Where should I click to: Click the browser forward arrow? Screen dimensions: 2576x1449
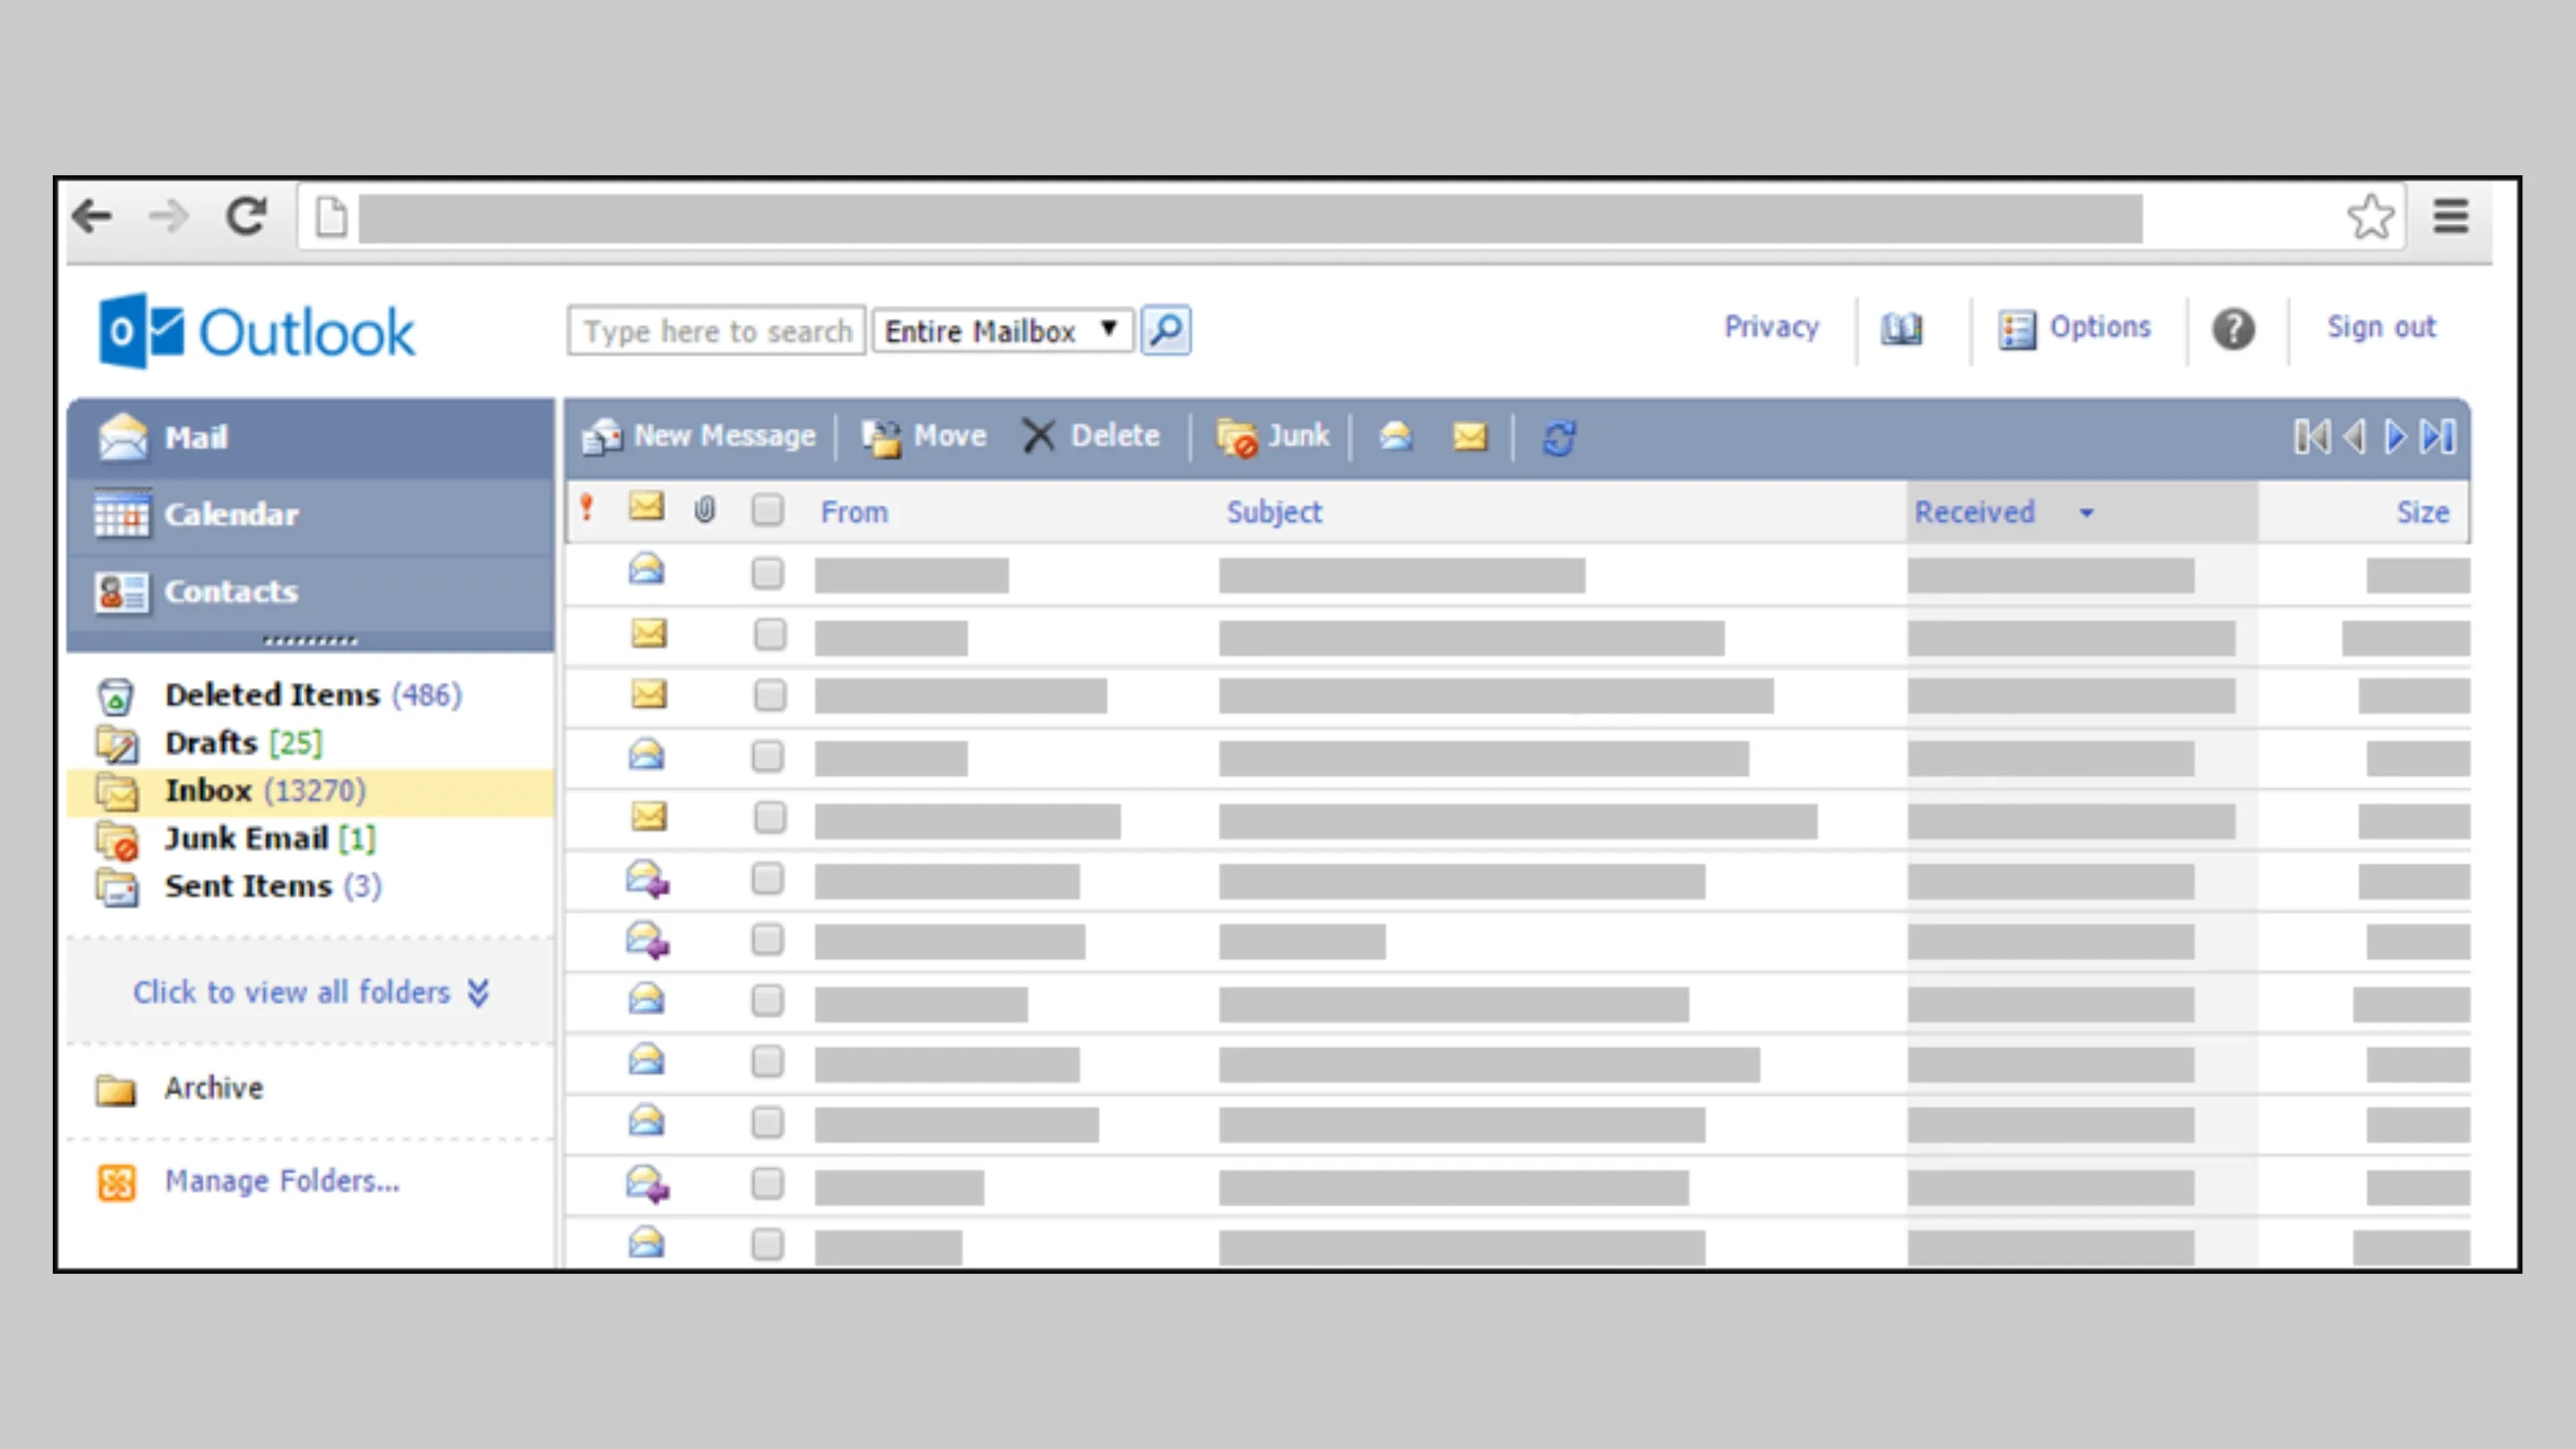pyautogui.click(x=168, y=216)
